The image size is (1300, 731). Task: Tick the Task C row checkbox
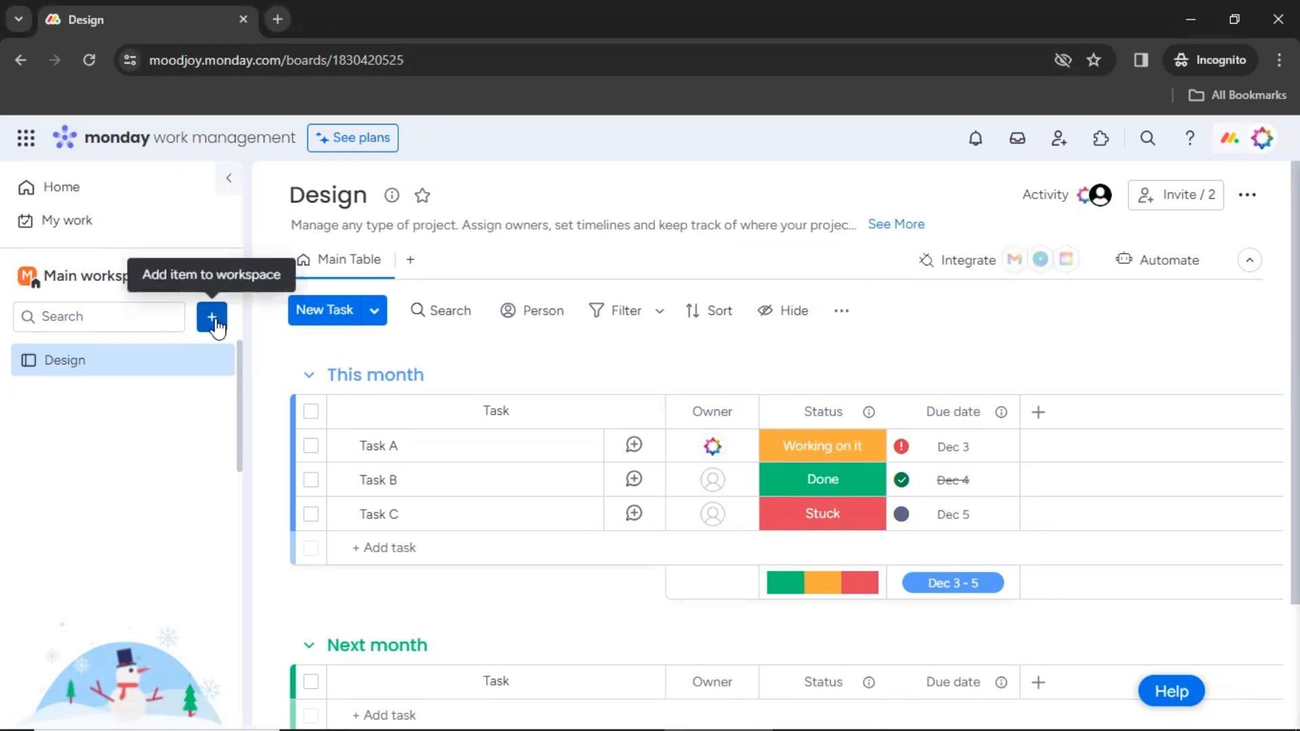(311, 514)
